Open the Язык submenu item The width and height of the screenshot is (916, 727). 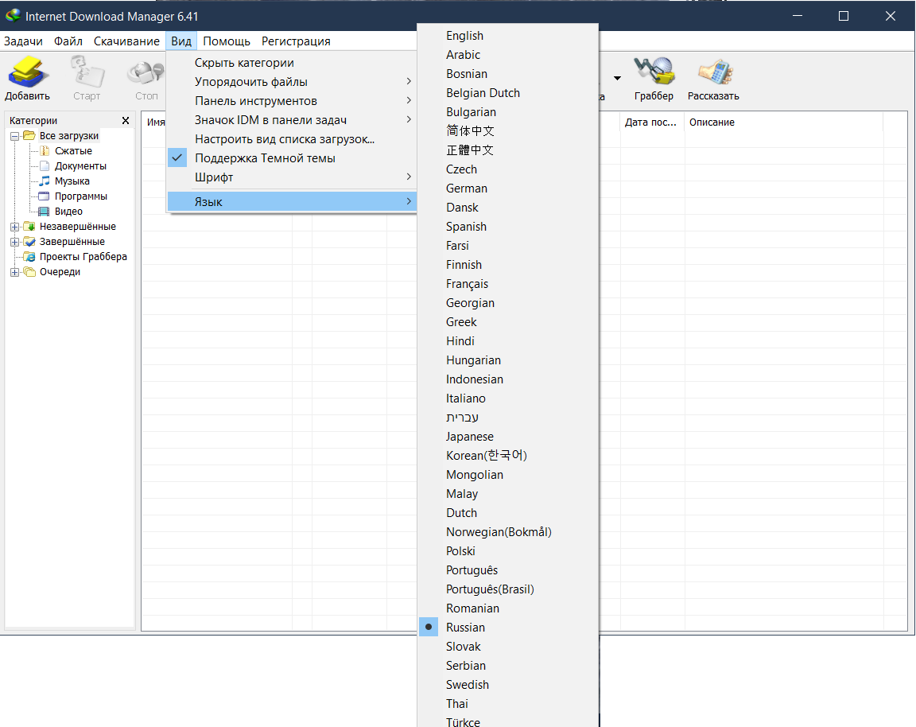click(x=292, y=201)
